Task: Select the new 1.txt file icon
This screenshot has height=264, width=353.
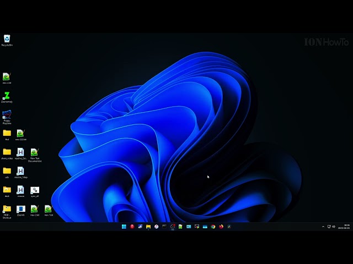Action: tap(49, 211)
